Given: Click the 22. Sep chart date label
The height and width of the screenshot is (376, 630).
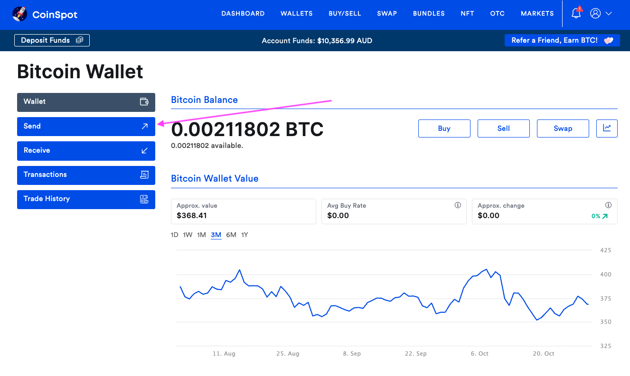Looking at the screenshot, I should click(x=416, y=354).
